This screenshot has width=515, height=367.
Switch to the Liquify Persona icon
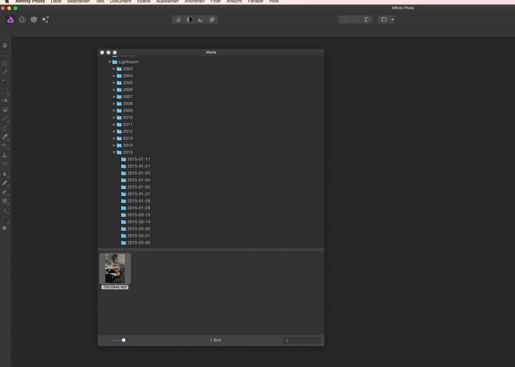[22, 20]
